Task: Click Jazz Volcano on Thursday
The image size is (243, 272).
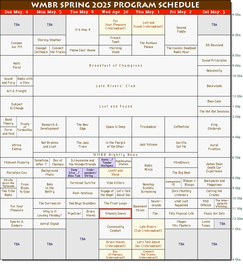Action: (148, 145)
